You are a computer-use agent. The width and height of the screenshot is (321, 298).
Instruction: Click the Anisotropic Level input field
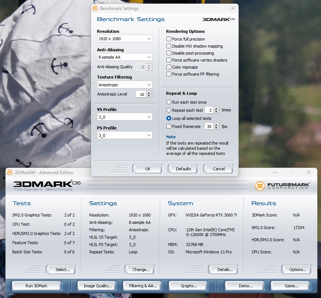point(141,94)
